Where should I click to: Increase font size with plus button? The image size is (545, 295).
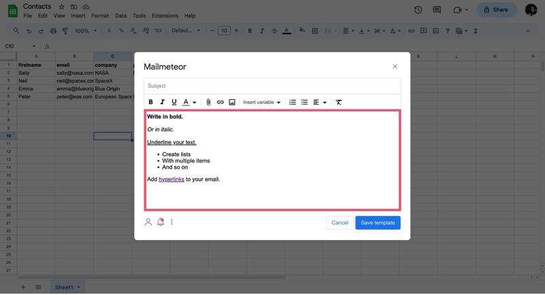236,31
